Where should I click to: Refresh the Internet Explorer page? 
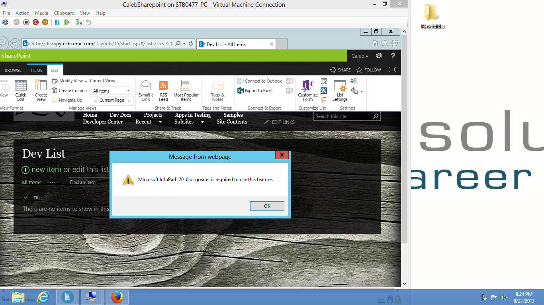coord(191,44)
